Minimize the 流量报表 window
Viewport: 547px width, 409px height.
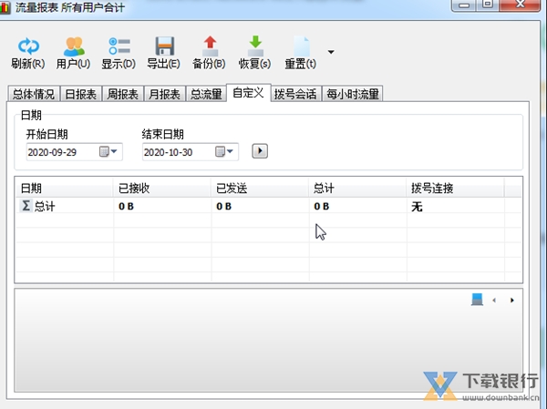click(464, 5)
